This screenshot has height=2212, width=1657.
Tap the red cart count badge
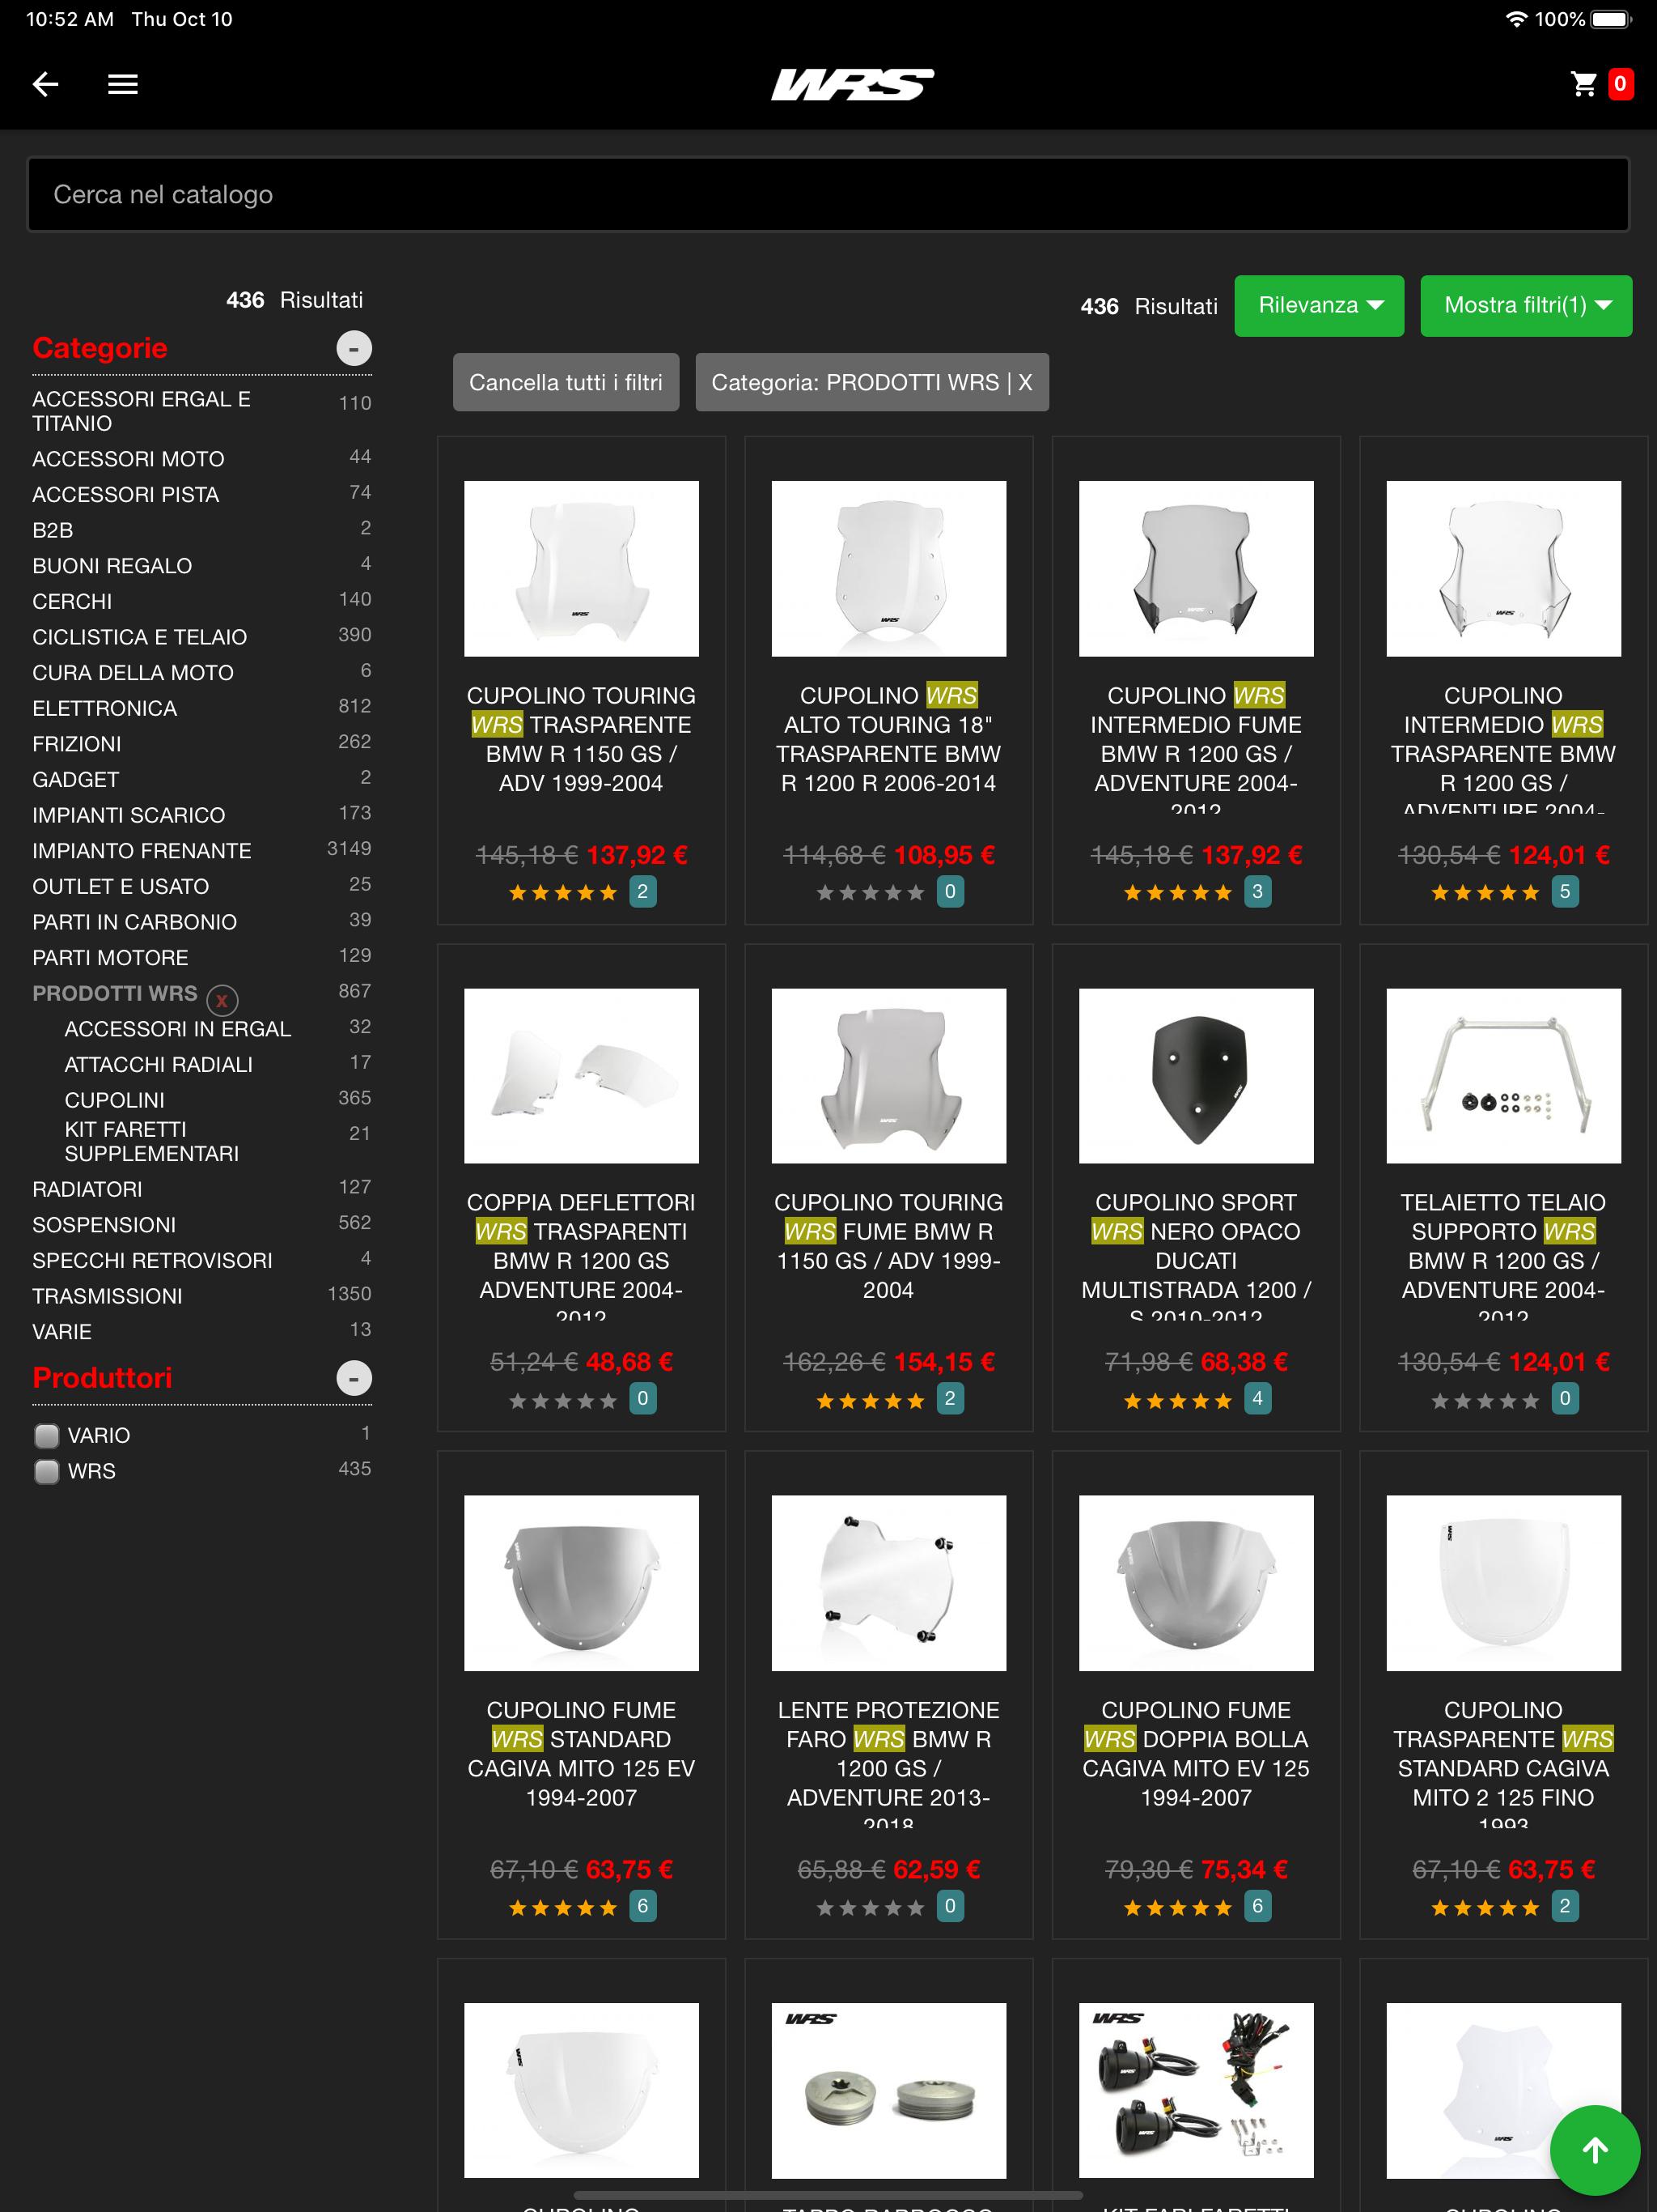(1620, 84)
